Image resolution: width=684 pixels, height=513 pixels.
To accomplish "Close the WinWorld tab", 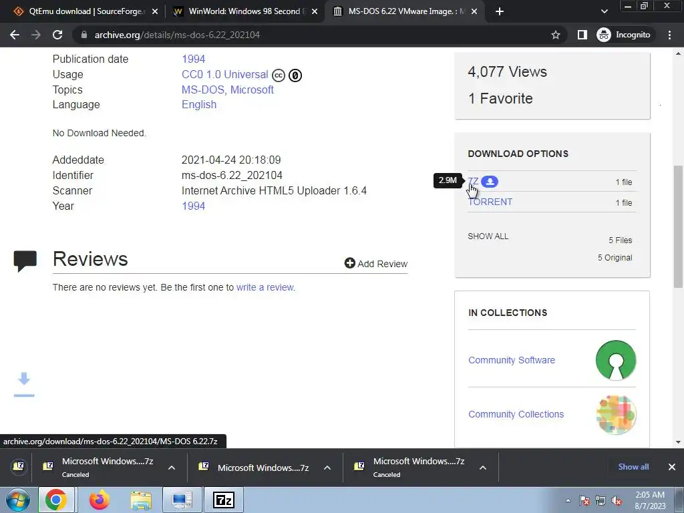I will click(x=315, y=11).
